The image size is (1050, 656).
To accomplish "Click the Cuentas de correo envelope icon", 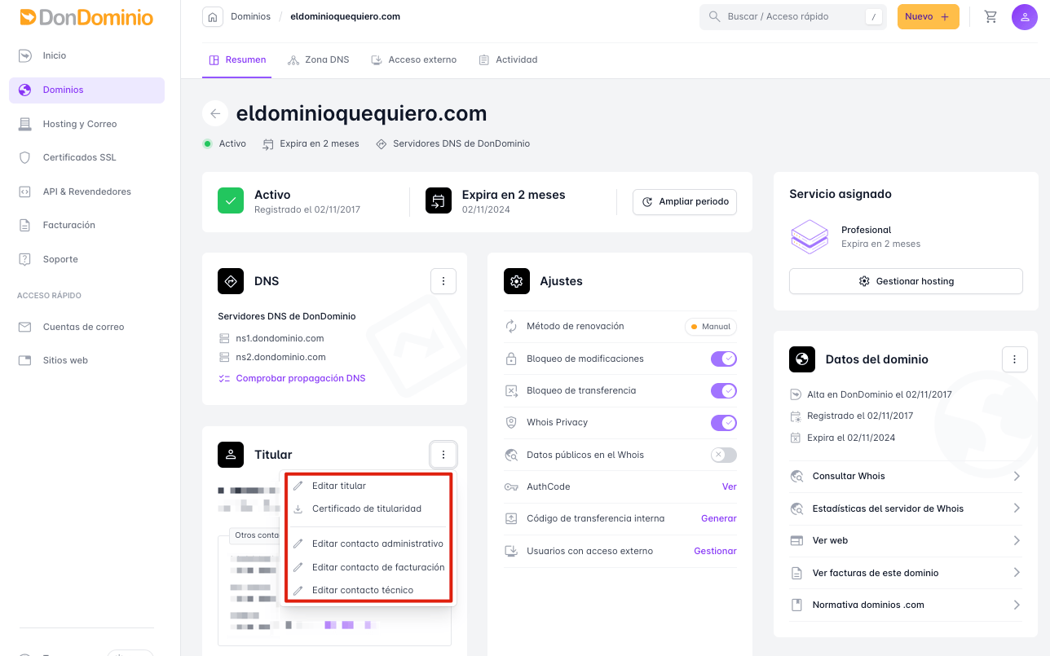I will tap(25, 327).
